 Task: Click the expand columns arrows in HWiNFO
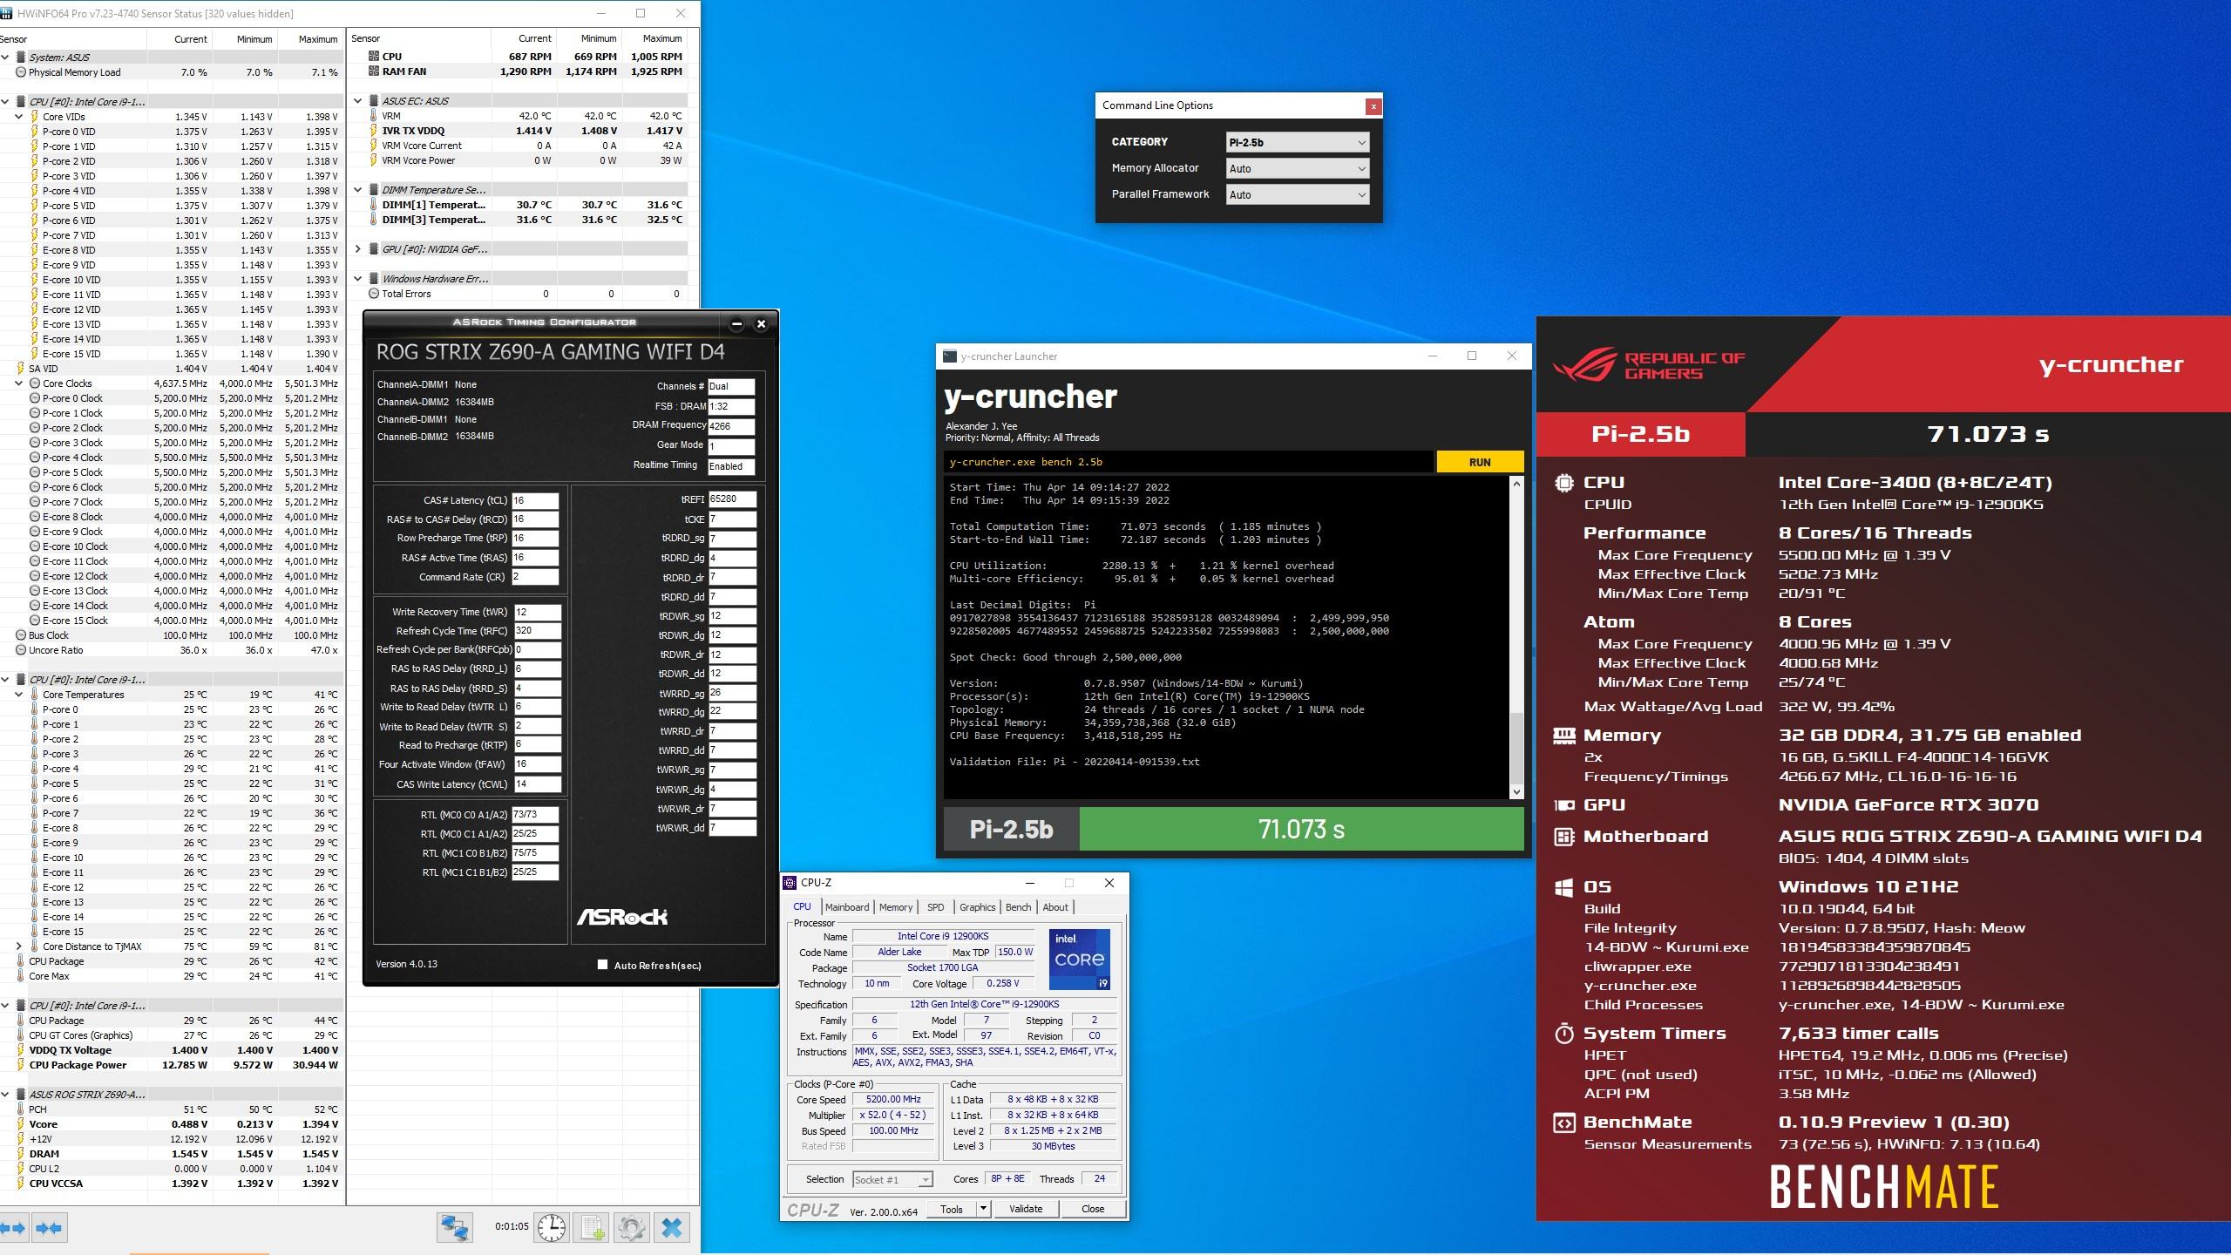coord(13,1228)
